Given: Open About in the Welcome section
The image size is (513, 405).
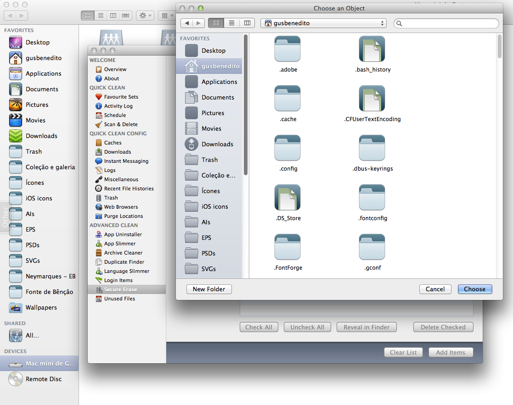Looking at the screenshot, I should tap(107, 78).
